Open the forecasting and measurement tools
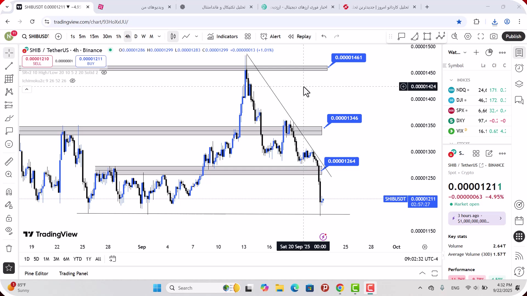The image size is (527, 296). (9, 105)
